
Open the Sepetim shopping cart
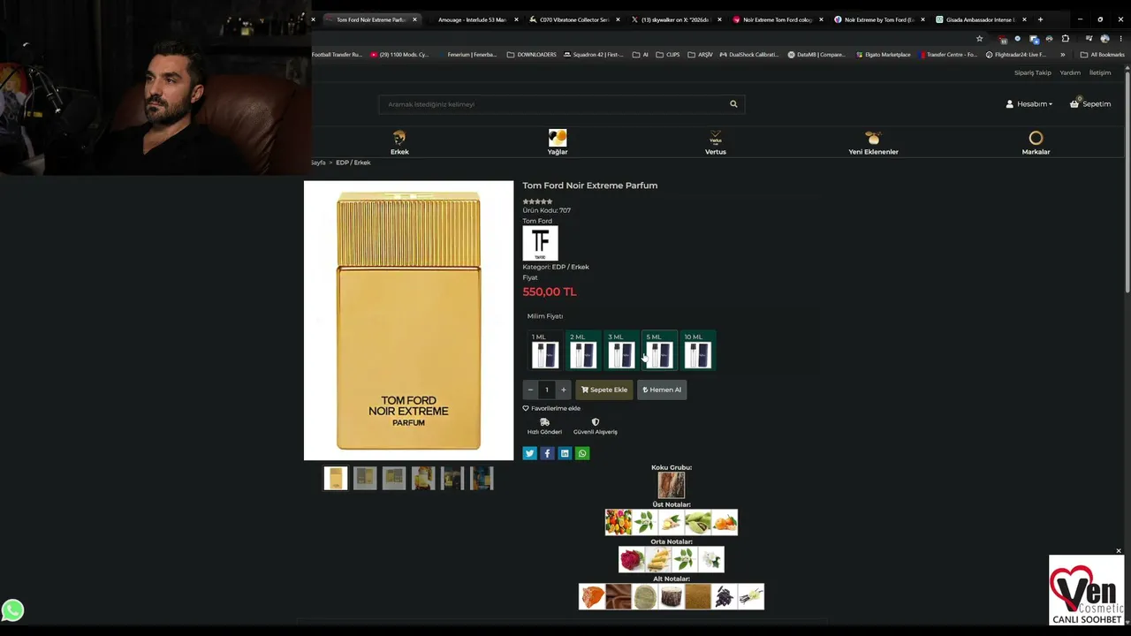point(1090,104)
